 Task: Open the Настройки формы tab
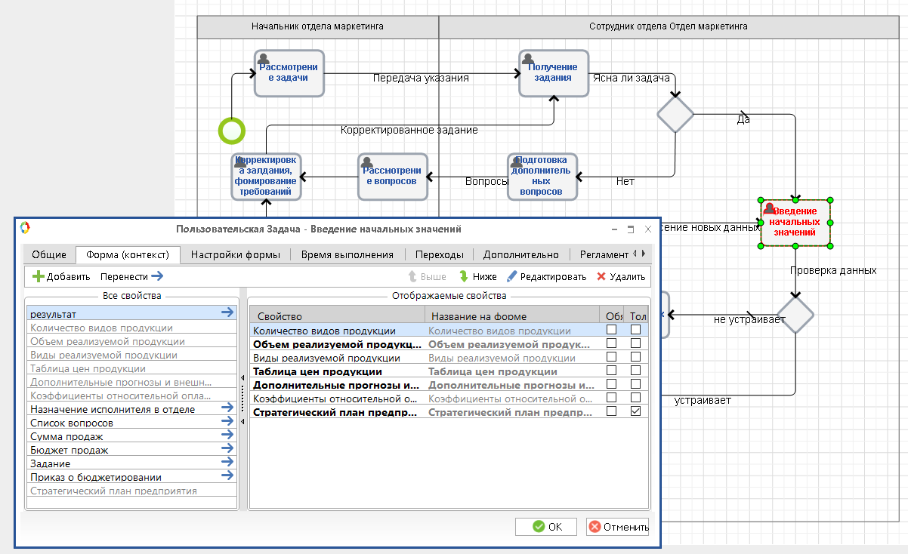tap(235, 254)
